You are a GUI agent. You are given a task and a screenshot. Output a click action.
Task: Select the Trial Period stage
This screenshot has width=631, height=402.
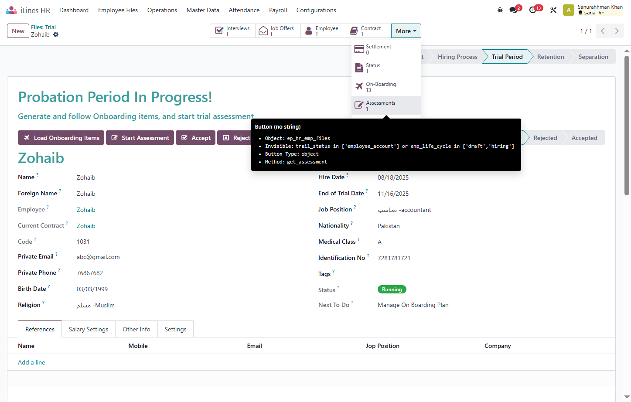[507, 57]
